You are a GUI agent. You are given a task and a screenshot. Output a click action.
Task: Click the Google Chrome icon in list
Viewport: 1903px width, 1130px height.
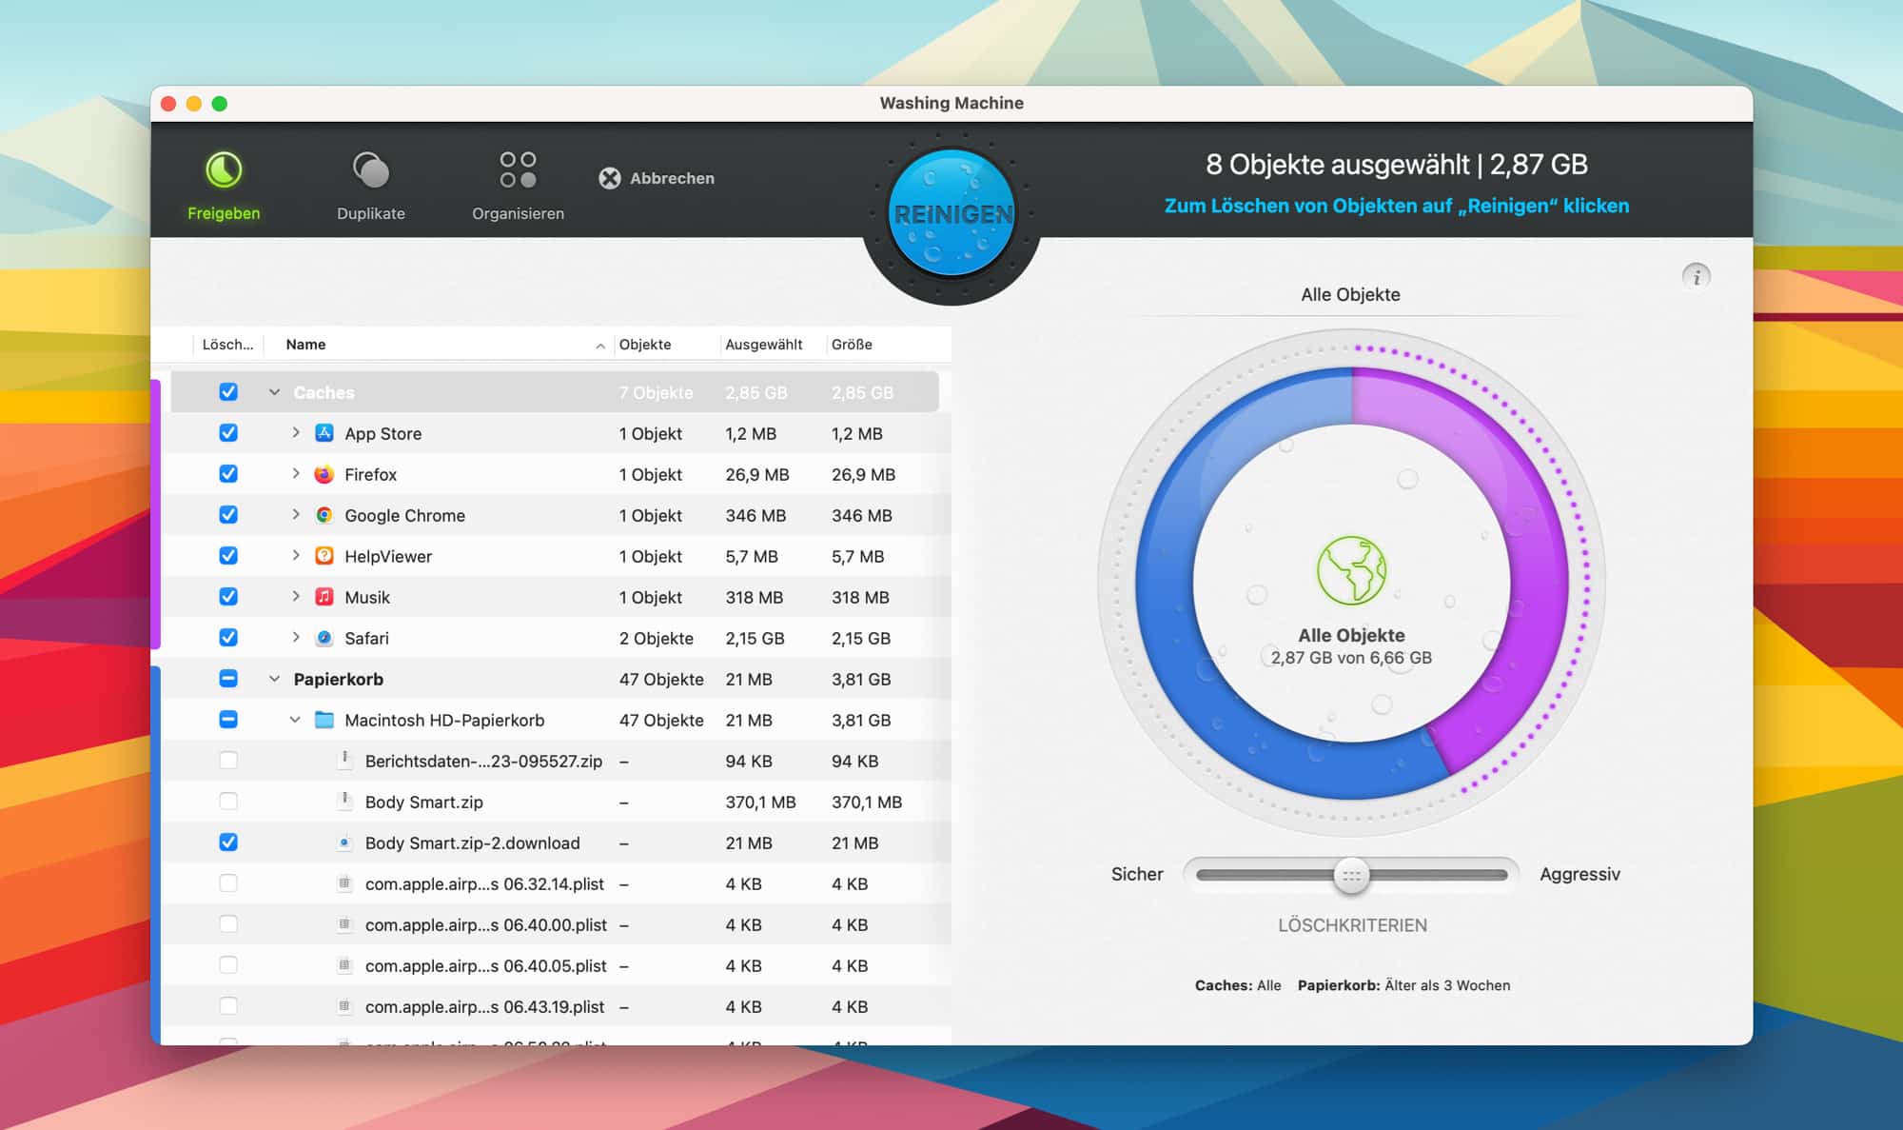[324, 515]
